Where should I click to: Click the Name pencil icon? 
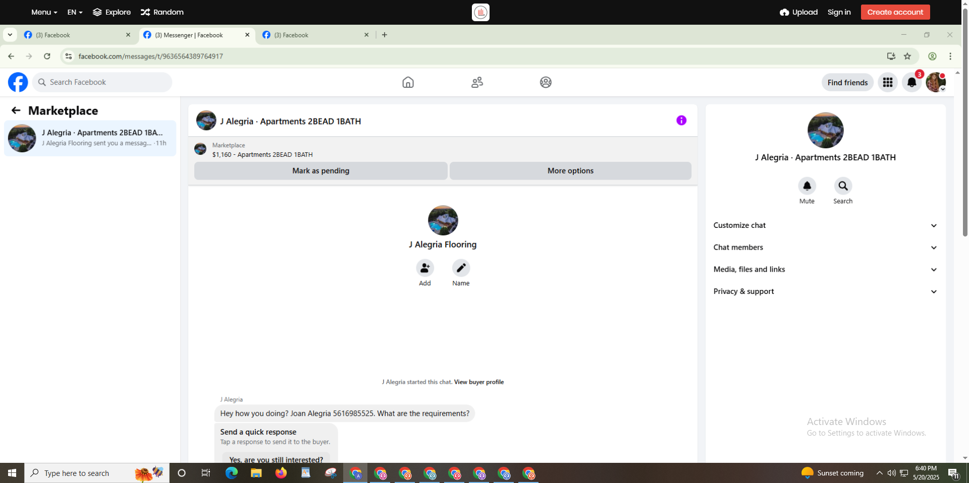461,268
